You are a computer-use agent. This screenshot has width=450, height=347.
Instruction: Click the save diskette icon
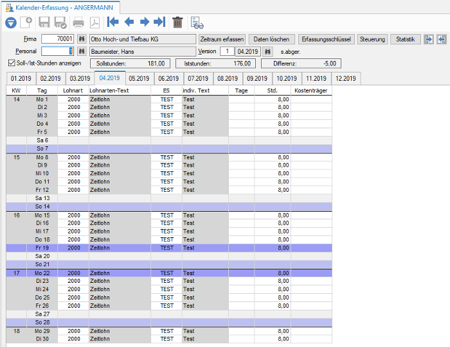[x=44, y=22]
